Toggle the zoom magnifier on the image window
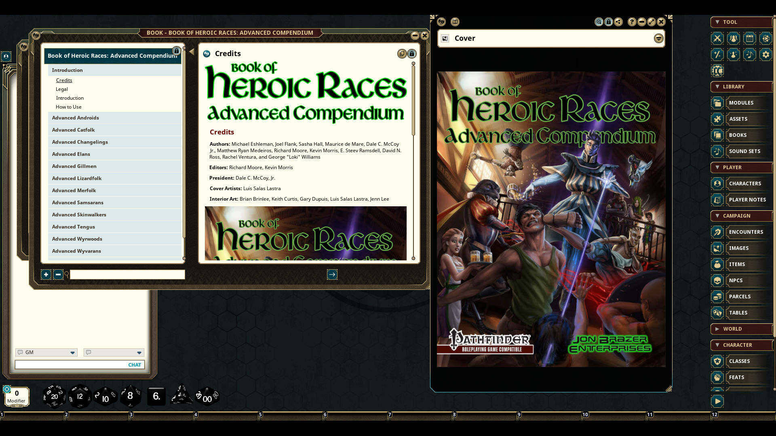 [599, 22]
